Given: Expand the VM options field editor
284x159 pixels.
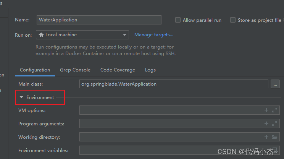Looking at the screenshot, I should pyautogui.click(x=274, y=110).
